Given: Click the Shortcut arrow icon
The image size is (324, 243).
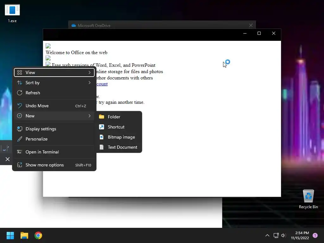Looking at the screenshot, I should click(102, 127).
